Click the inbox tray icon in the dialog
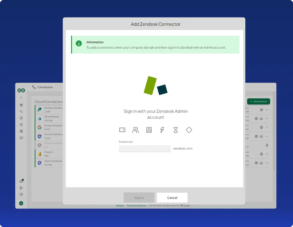Viewport: 293px width, 227px height. coord(149,130)
